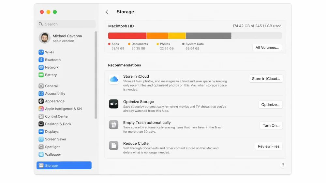Click the Optimize Storage title
Screen dimensions: 326x183
pos(139,102)
